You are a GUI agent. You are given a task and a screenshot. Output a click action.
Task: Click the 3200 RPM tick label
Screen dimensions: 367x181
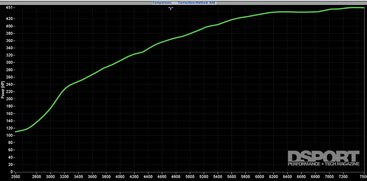point(64,176)
